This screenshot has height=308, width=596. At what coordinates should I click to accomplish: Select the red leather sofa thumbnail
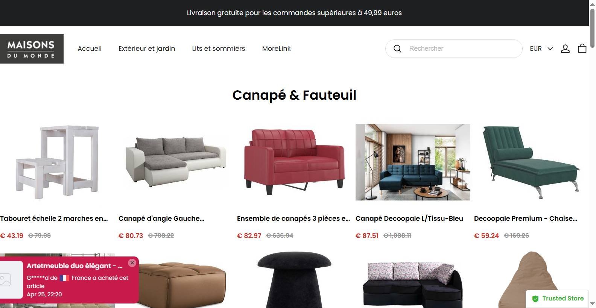tap(294, 162)
